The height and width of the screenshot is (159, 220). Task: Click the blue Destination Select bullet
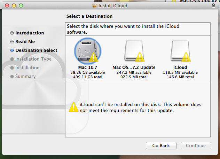coord(12,50)
